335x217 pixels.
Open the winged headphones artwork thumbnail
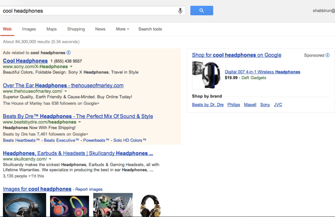coord(113,205)
